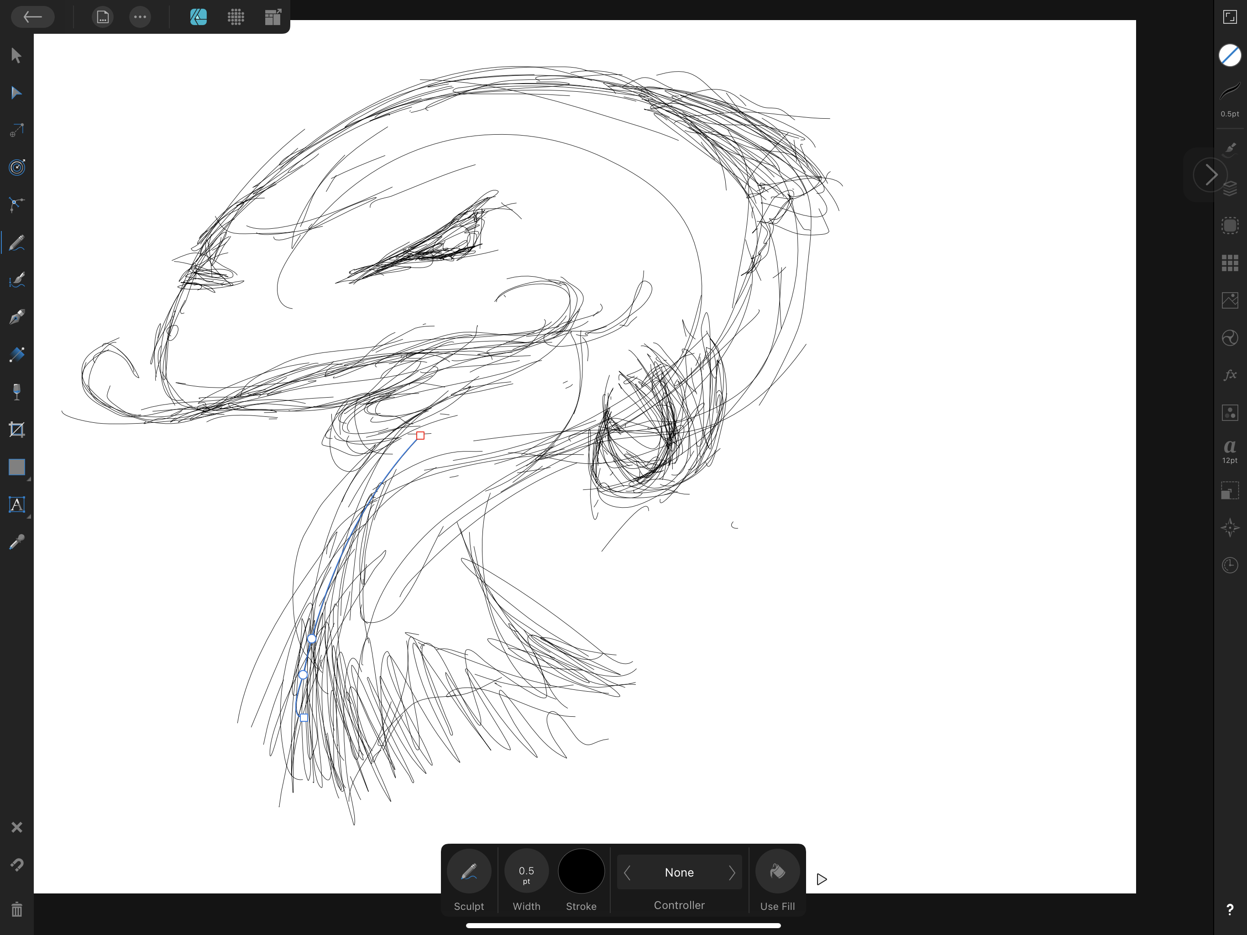1247x935 pixels.
Task: Expand the right studio panel chevron
Action: point(1210,175)
